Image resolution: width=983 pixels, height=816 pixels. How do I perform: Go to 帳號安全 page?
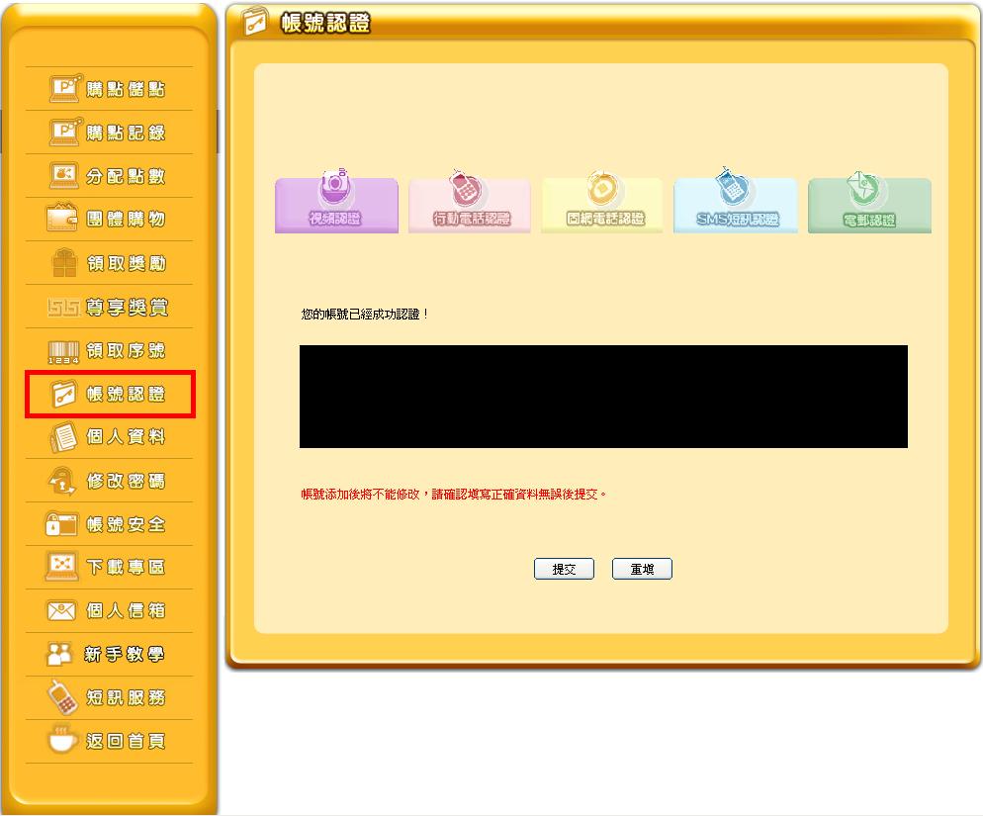coord(126,524)
